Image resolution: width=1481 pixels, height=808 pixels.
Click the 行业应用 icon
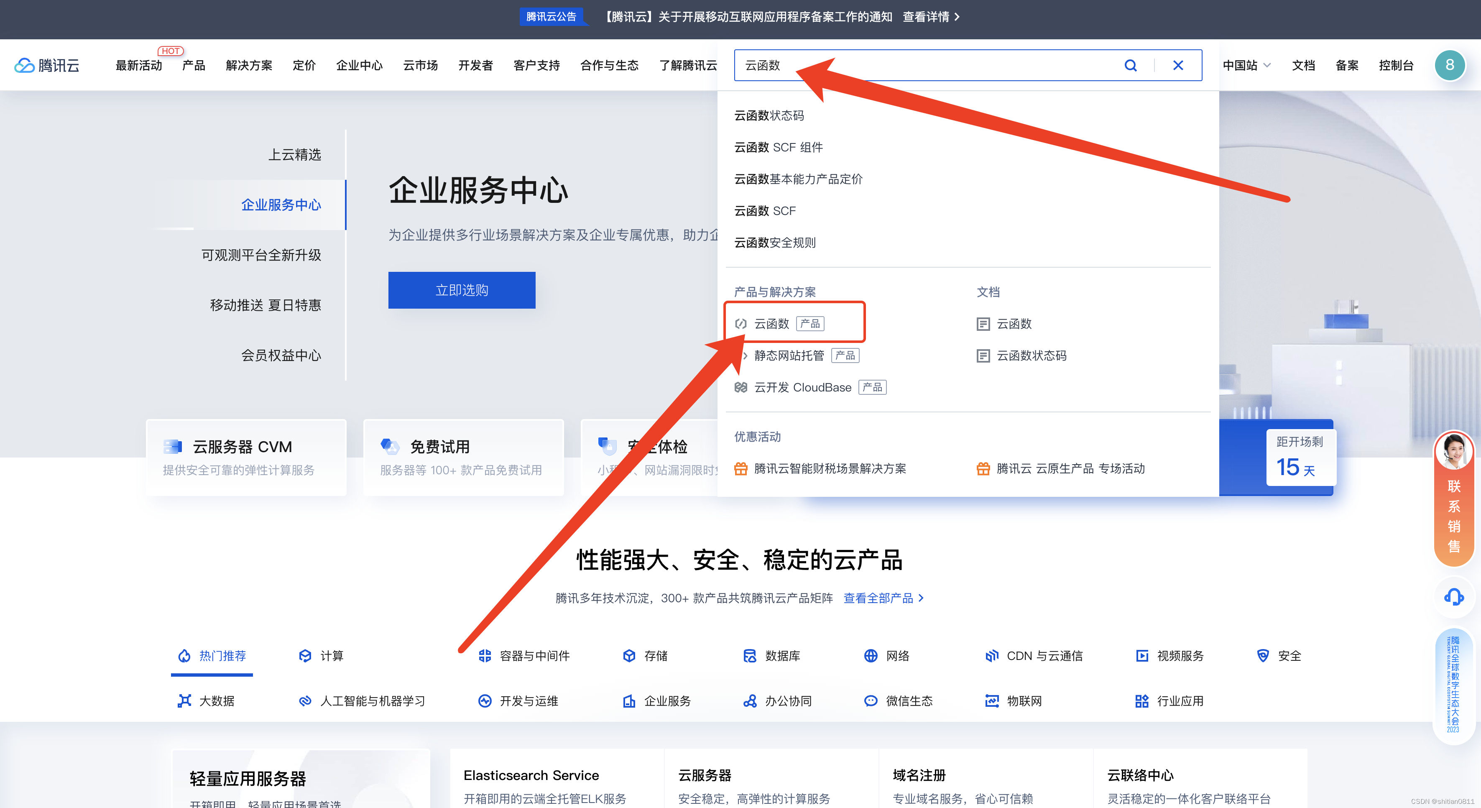click(x=1142, y=701)
